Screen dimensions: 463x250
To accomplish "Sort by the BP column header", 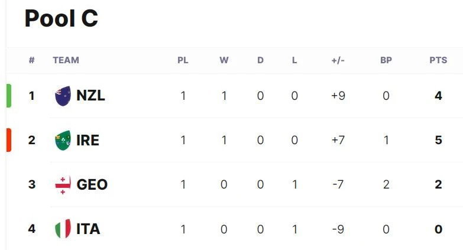I will [386, 60].
